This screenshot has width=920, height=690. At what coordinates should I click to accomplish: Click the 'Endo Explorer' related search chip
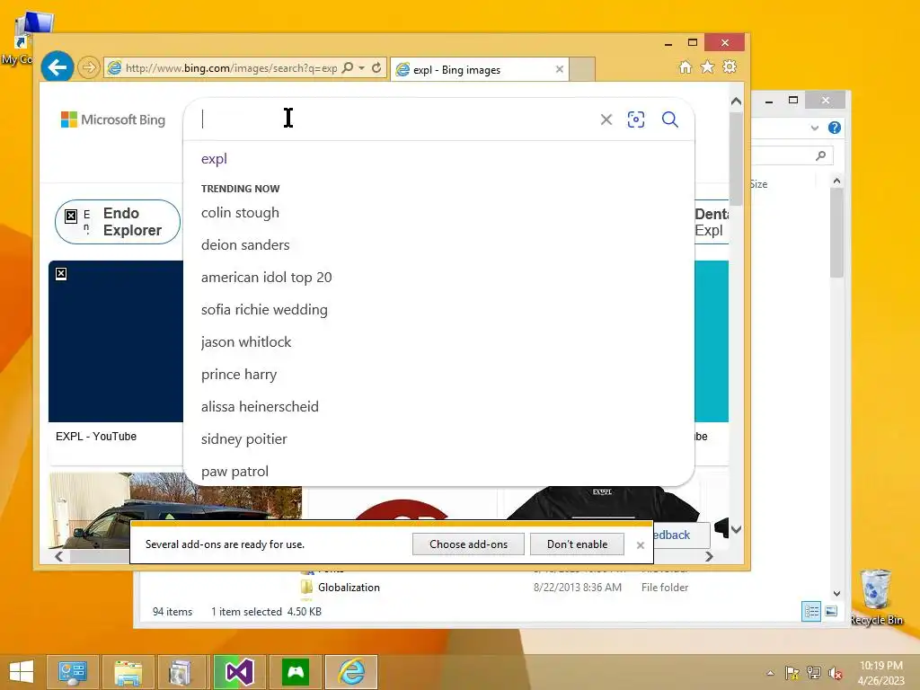118,222
